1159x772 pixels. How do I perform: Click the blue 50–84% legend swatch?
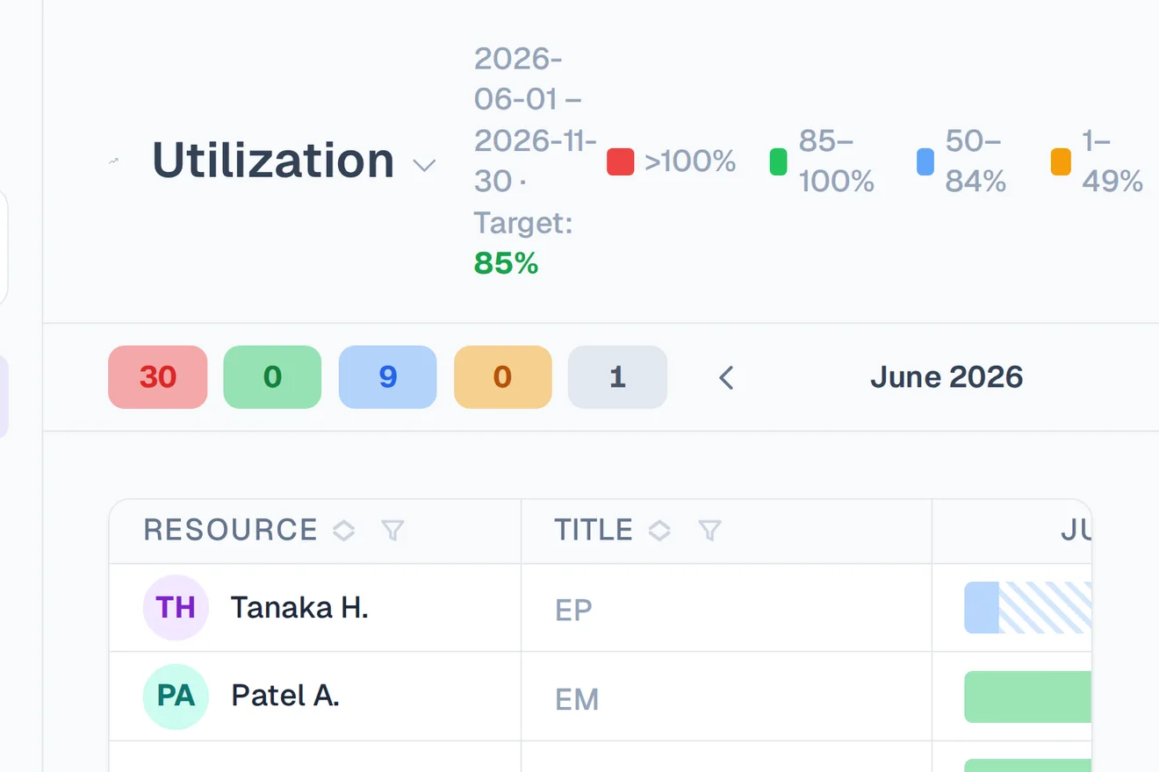[925, 161]
